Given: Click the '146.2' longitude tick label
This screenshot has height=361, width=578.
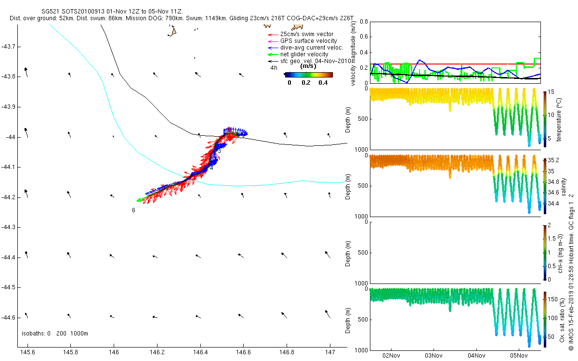Looking at the screenshot, I should click(x=157, y=353).
